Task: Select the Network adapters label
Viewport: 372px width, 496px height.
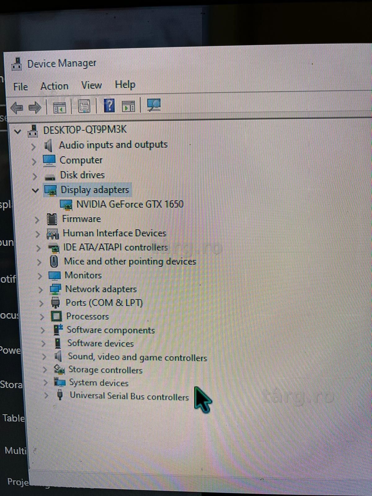Action: (x=101, y=289)
